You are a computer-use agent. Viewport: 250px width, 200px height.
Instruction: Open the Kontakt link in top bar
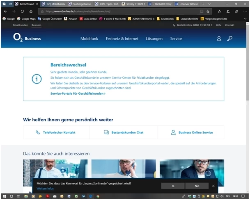[229, 25]
